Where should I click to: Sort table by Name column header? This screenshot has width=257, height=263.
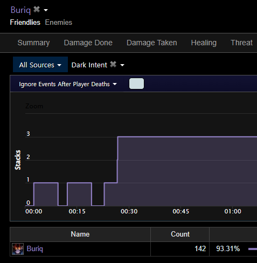point(80,234)
